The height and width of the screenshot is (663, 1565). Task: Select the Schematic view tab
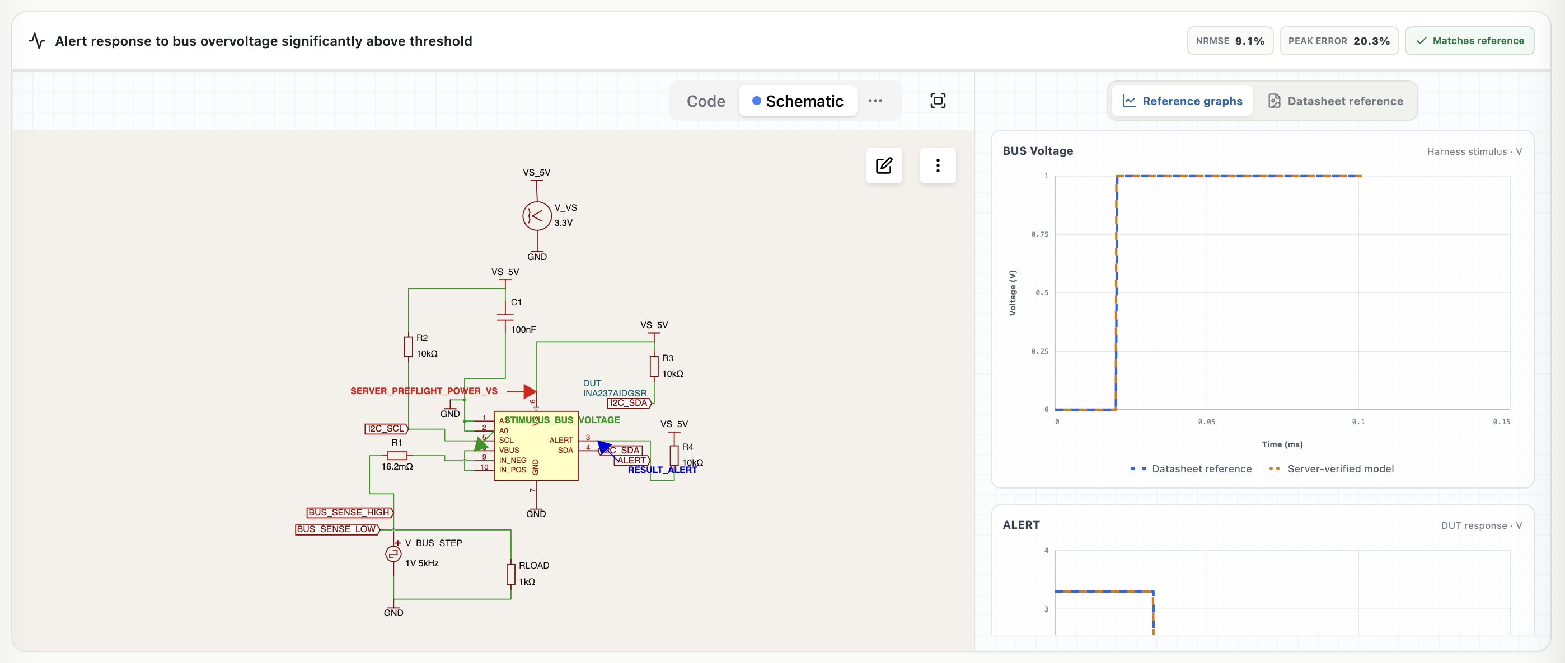pyautogui.click(x=798, y=101)
